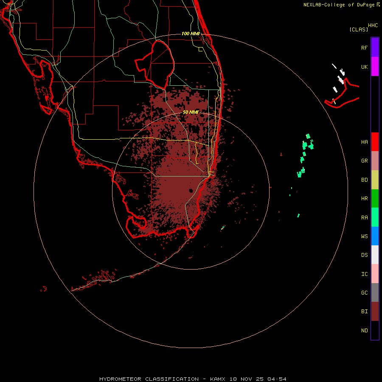Click the GC legend label
The height and width of the screenshot is (382, 382).
(364, 293)
